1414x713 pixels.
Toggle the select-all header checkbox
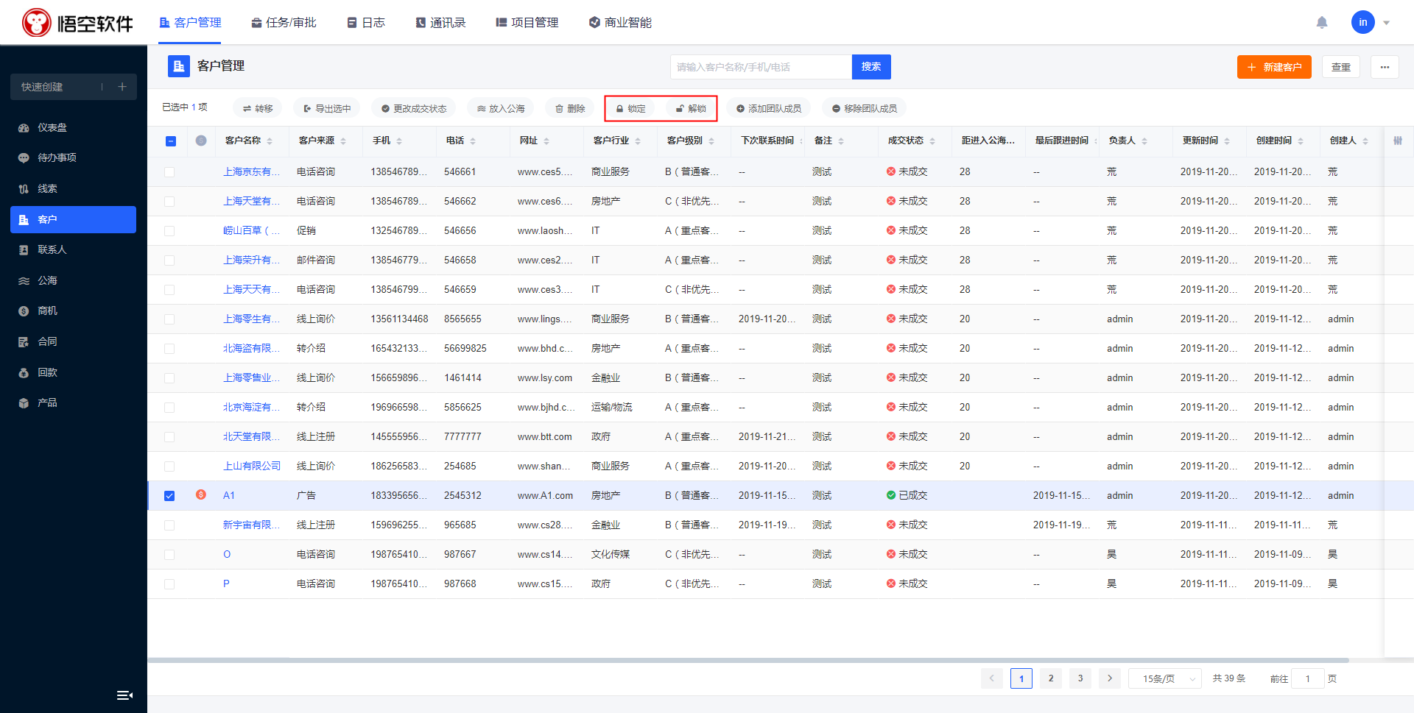coord(171,141)
